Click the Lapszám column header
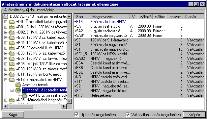The height and width of the screenshot is (119, 207). click(174, 16)
